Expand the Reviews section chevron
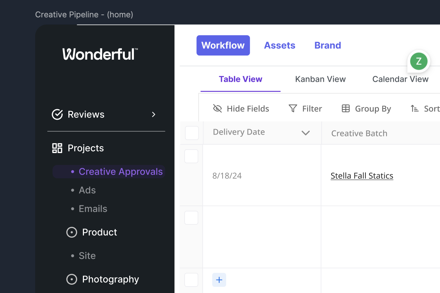This screenshot has width=440, height=293. click(154, 114)
